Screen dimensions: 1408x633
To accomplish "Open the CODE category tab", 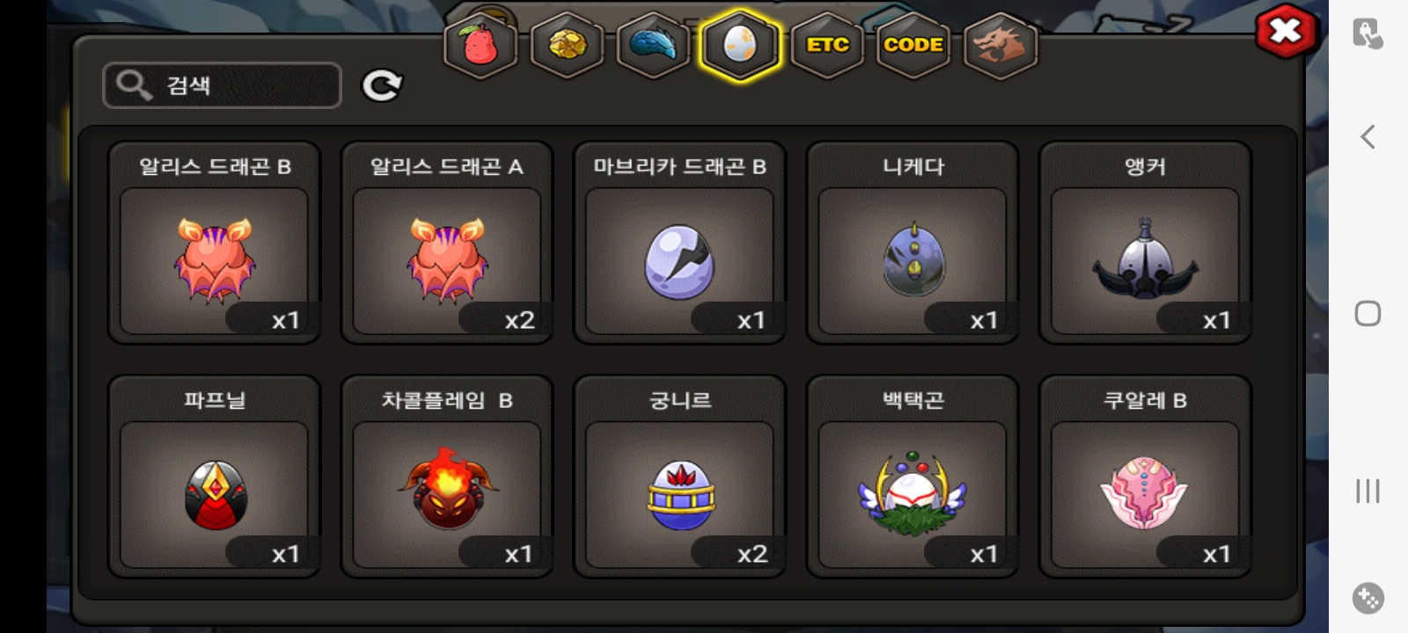I will point(913,45).
